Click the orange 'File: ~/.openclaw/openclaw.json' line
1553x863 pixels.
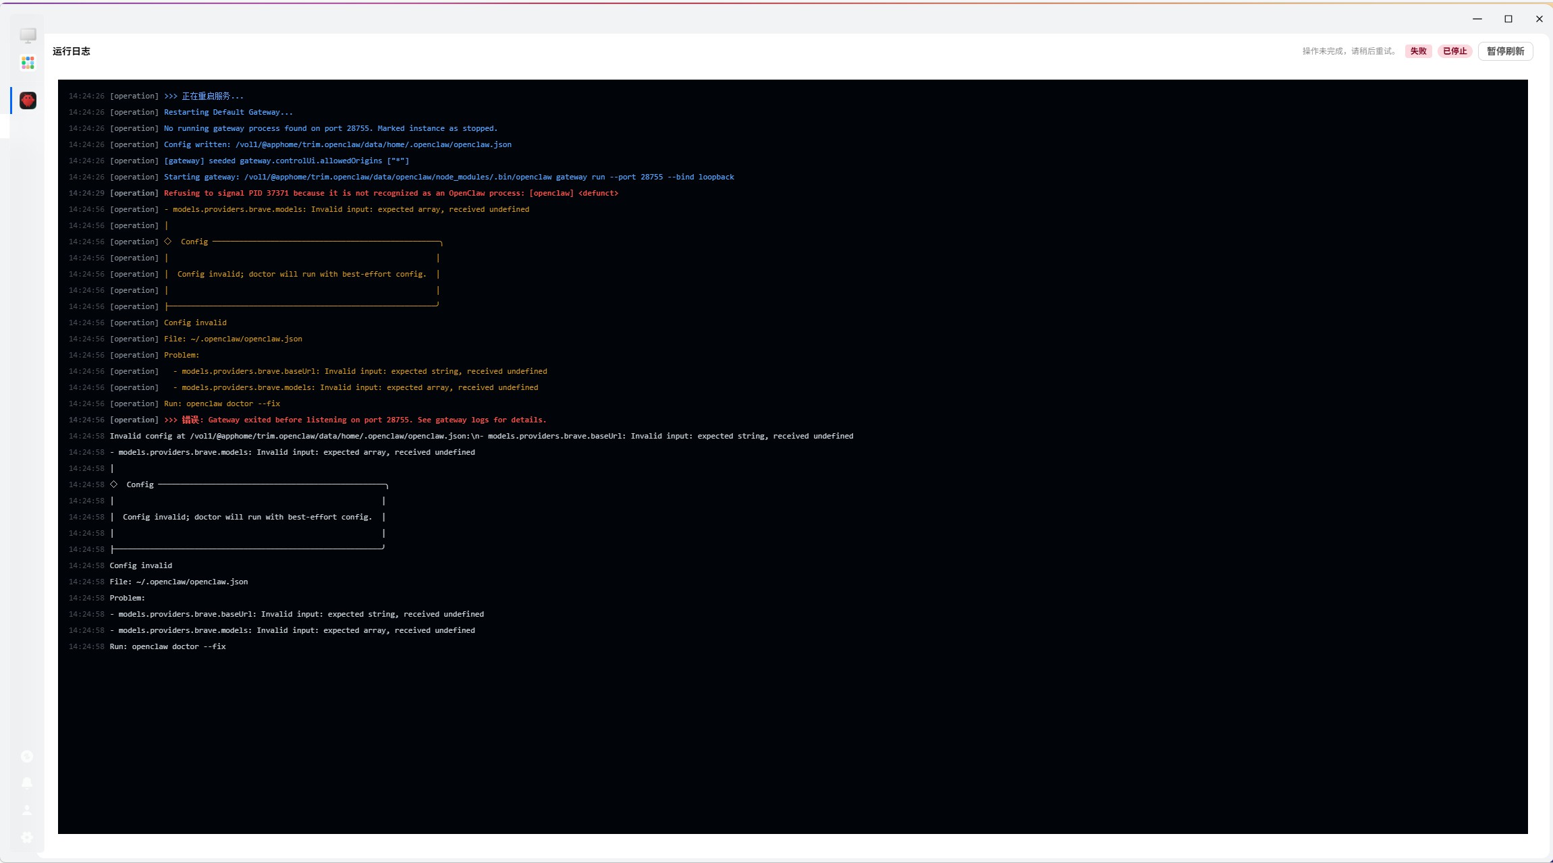pos(233,339)
